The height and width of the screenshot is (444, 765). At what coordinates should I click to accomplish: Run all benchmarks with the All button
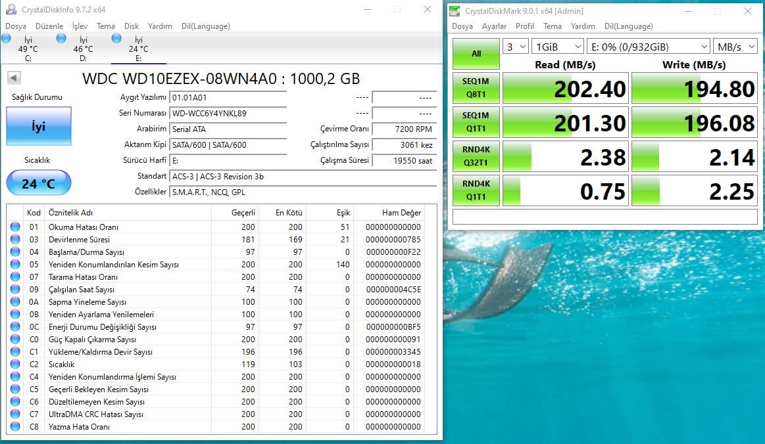(476, 54)
